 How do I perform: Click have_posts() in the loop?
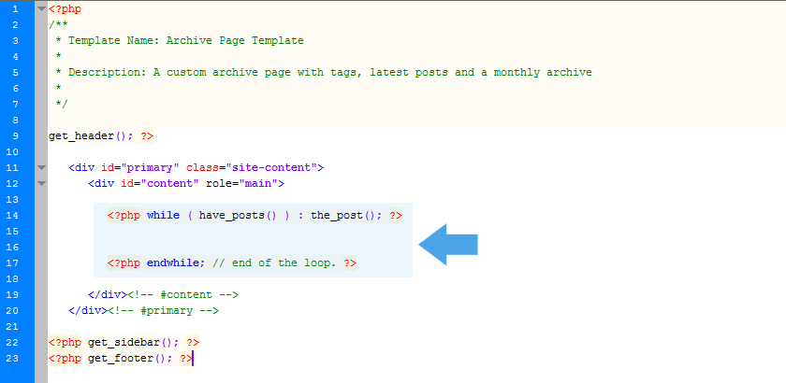click(238, 215)
